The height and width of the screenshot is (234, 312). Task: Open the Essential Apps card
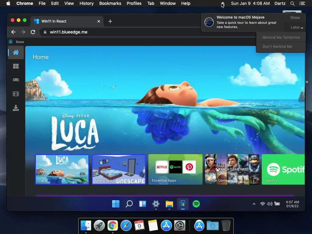click(175, 169)
